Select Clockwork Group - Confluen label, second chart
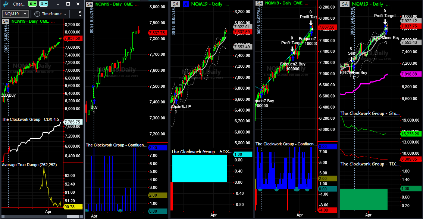Viewport: 423px width, 219px height. [116, 145]
